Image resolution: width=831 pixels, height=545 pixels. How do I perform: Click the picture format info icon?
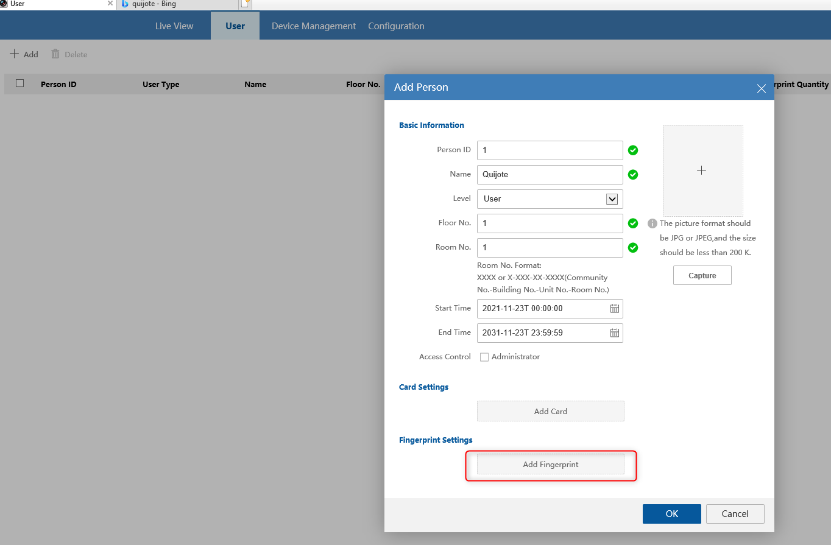point(652,223)
